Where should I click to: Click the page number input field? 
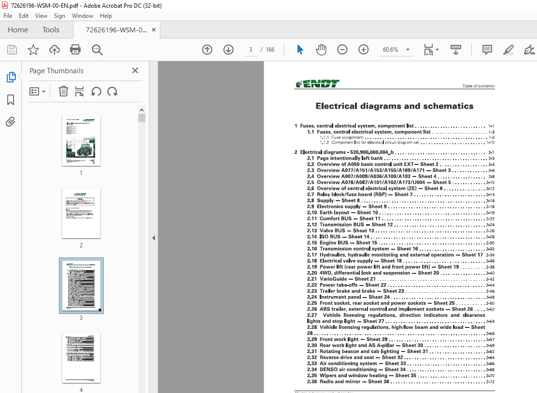click(x=250, y=50)
